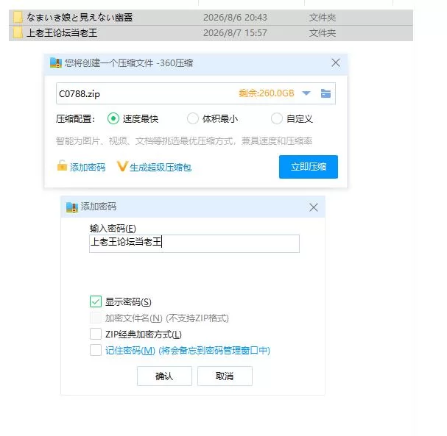Screen dimensions: 447x436
Task: Click the date 2026/8/7 15:57
Action: [235, 33]
